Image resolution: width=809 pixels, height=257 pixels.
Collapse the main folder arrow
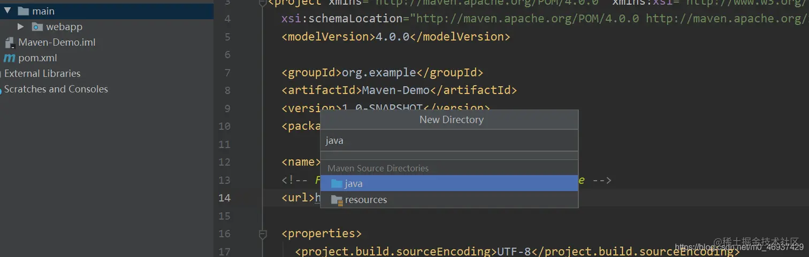point(7,11)
